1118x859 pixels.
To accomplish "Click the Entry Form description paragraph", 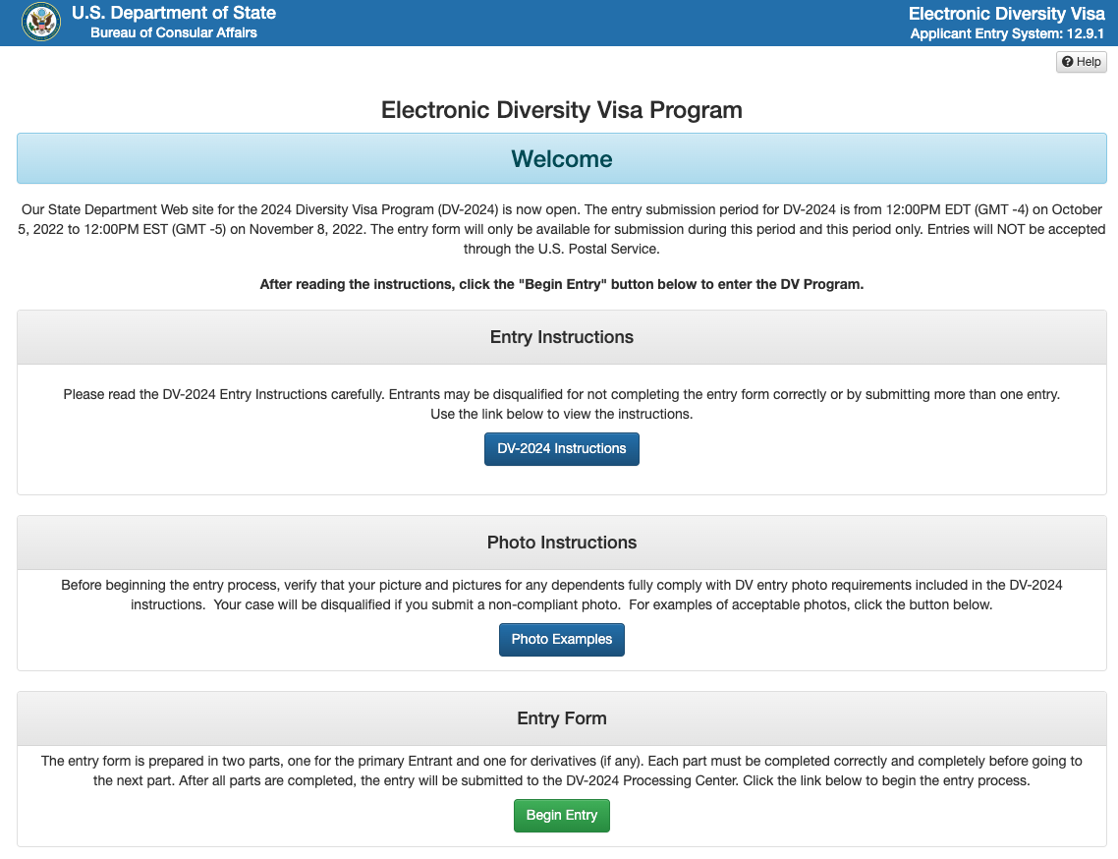I will [x=561, y=771].
